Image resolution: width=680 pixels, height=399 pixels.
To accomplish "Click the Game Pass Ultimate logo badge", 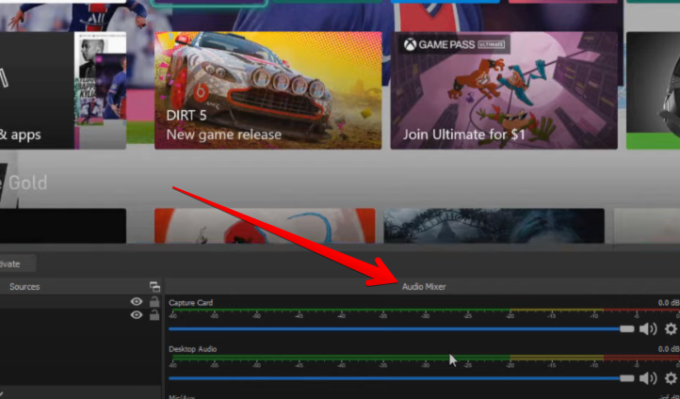I will coord(454,44).
